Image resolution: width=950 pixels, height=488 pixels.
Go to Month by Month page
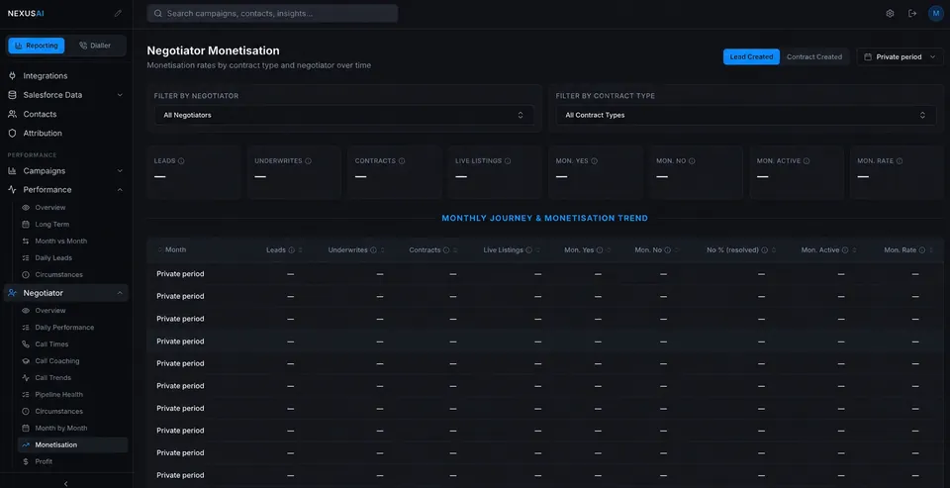(61, 428)
